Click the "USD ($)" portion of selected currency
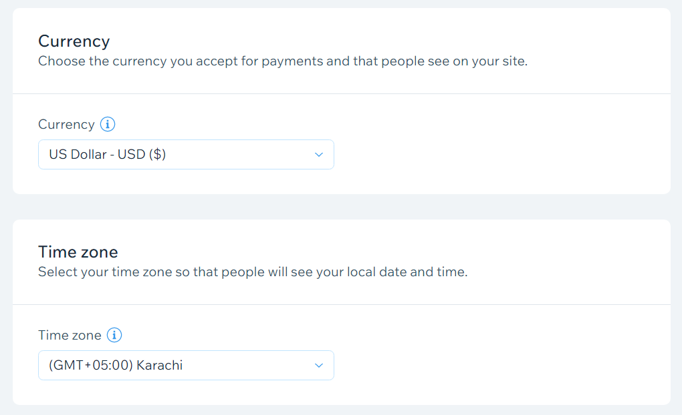This screenshot has height=415, width=682. (142, 155)
